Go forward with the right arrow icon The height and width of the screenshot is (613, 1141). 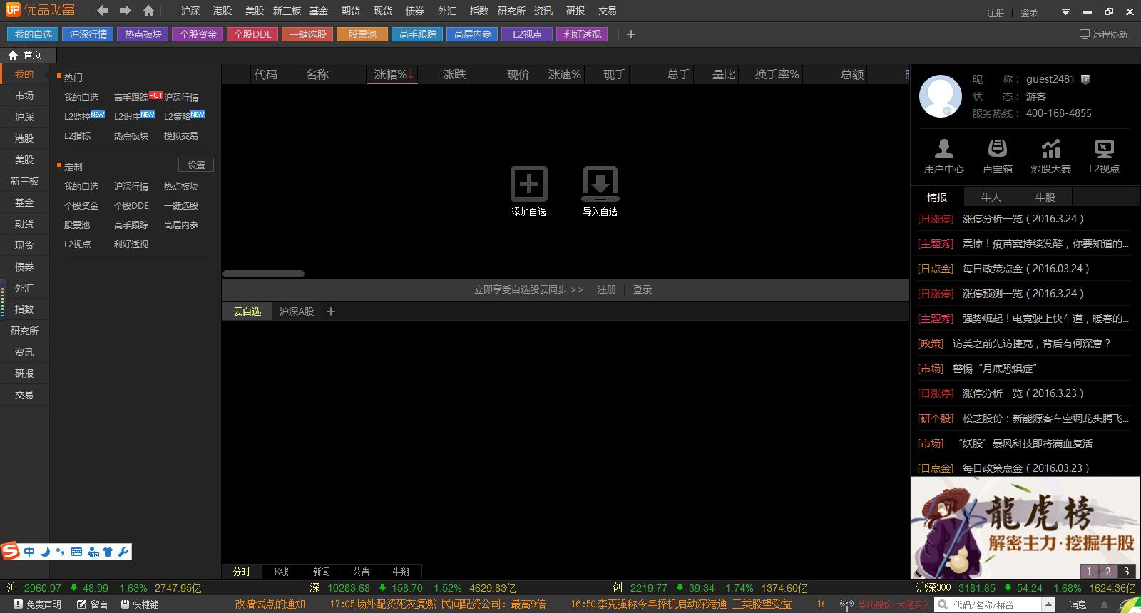click(126, 11)
